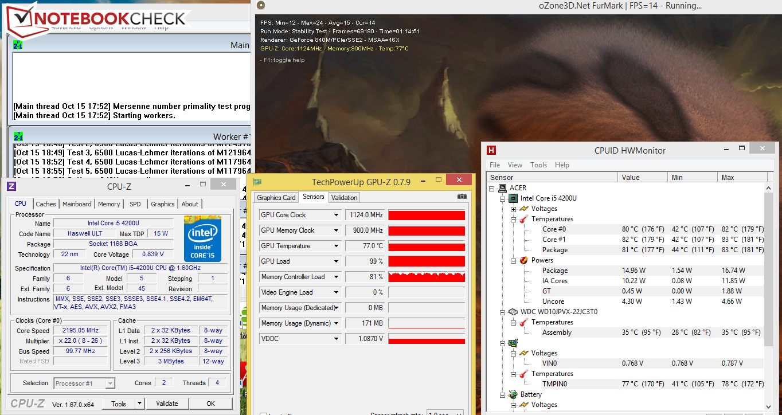Image resolution: width=782 pixels, height=415 pixels.
Task: Collapse the Battery node in HWMonitor
Action: point(503,394)
